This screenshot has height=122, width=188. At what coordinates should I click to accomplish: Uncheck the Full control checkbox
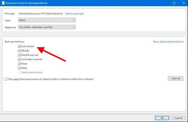click(19, 46)
